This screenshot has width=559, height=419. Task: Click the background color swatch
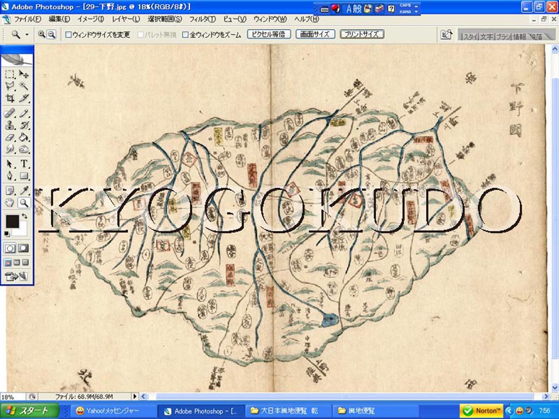pyautogui.click(x=22, y=229)
